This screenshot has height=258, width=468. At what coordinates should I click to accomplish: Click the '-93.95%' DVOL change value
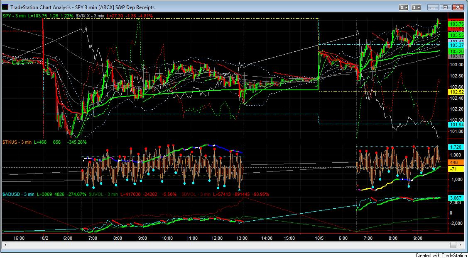coord(262,194)
